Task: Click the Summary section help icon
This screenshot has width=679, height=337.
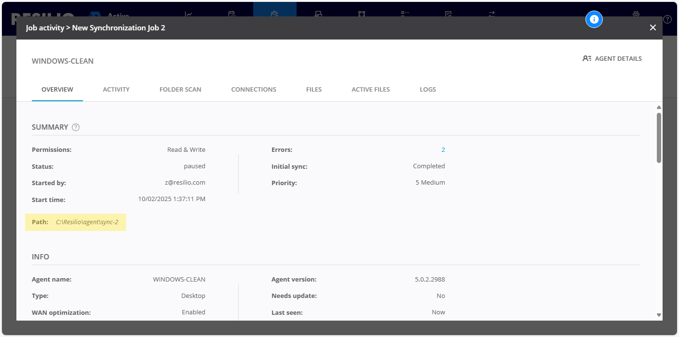Action: click(75, 127)
